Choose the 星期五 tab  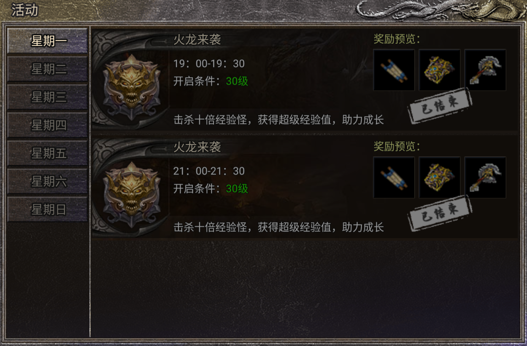(48, 153)
